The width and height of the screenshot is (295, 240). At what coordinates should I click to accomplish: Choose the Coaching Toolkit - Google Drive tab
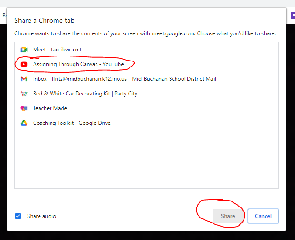pos(72,123)
